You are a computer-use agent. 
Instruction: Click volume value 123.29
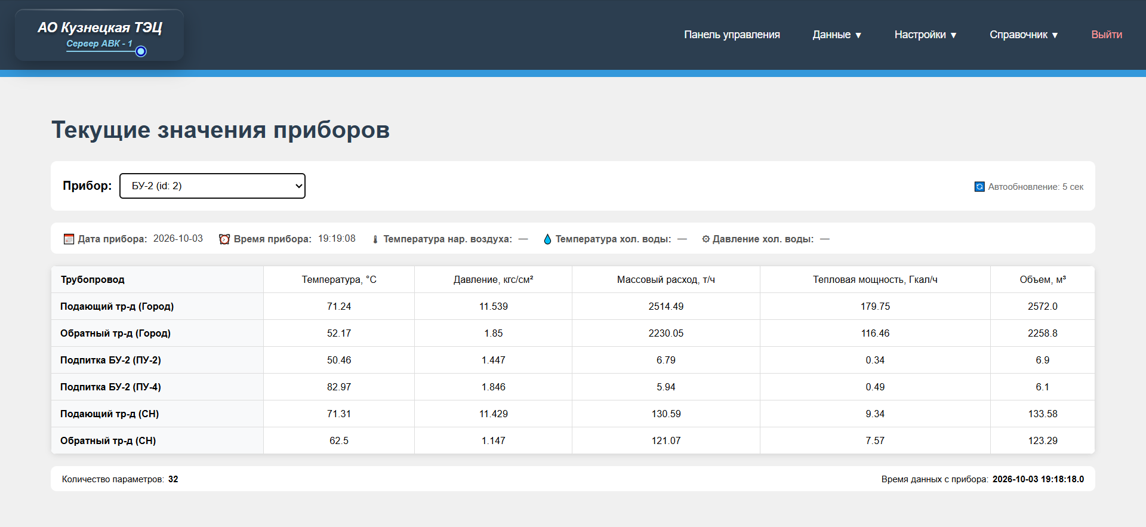[1043, 440]
